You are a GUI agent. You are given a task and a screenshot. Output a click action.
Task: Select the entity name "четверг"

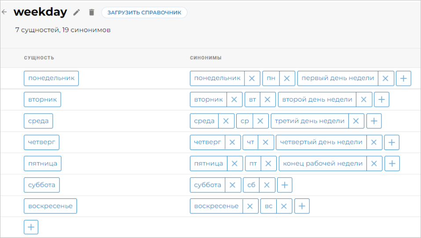click(41, 142)
